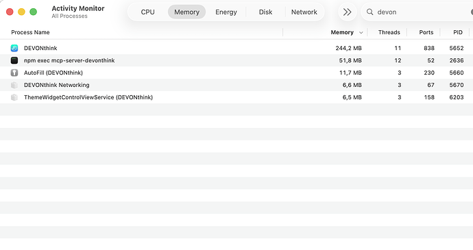The width and height of the screenshot is (473, 250).
Task: Click the generic icon beside DEVONthink Networking
Action: click(14, 85)
